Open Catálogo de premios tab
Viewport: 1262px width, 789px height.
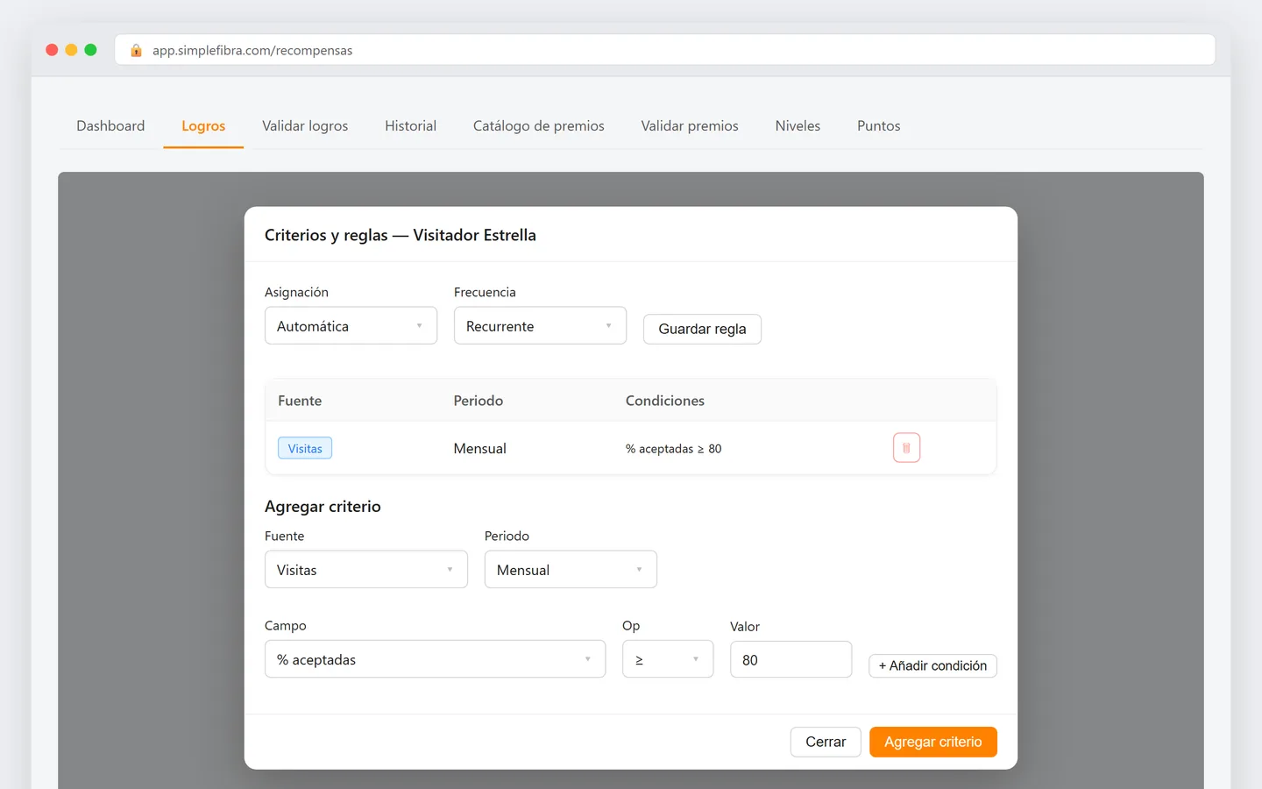[539, 125]
